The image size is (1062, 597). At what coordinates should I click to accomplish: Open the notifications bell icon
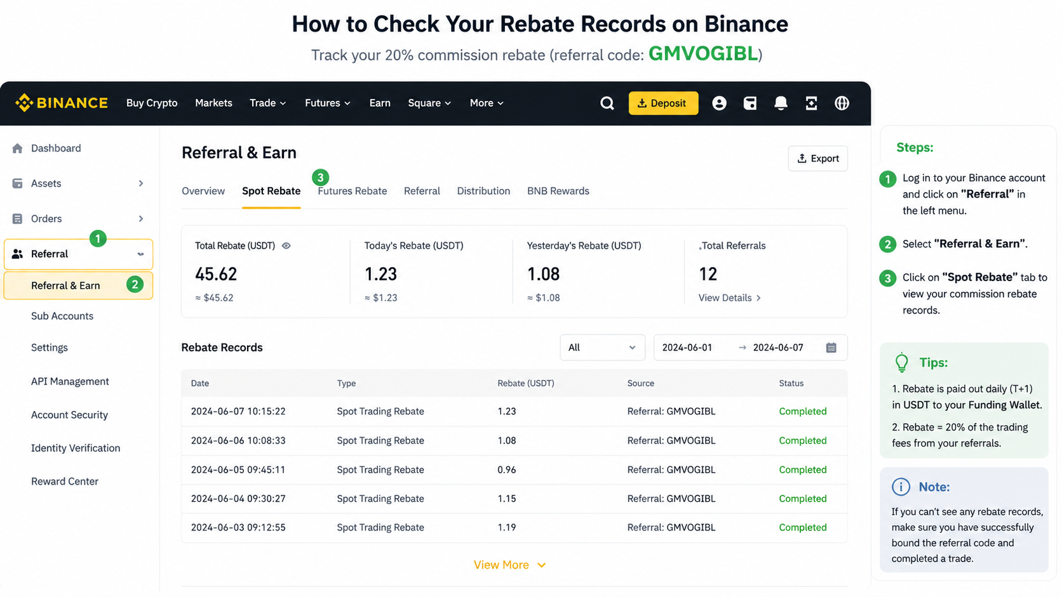(x=781, y=103)
